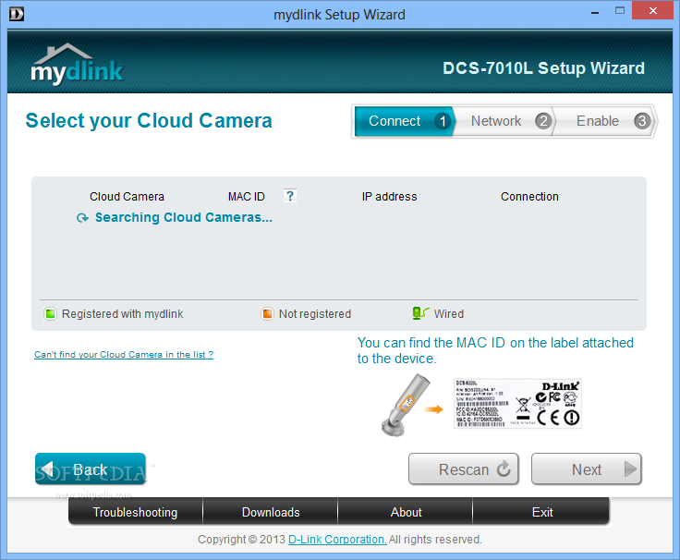Rescan for cloud cameras
This screenshot has height=560, width=680.
click(x=464, y=469)
